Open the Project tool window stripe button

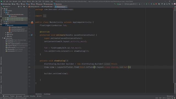pyautogui.click(x=1, y=22)
